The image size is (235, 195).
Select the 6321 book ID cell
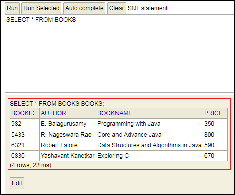pos(25,145)
